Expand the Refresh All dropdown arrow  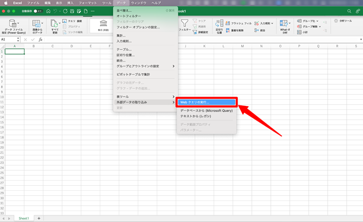60,23
